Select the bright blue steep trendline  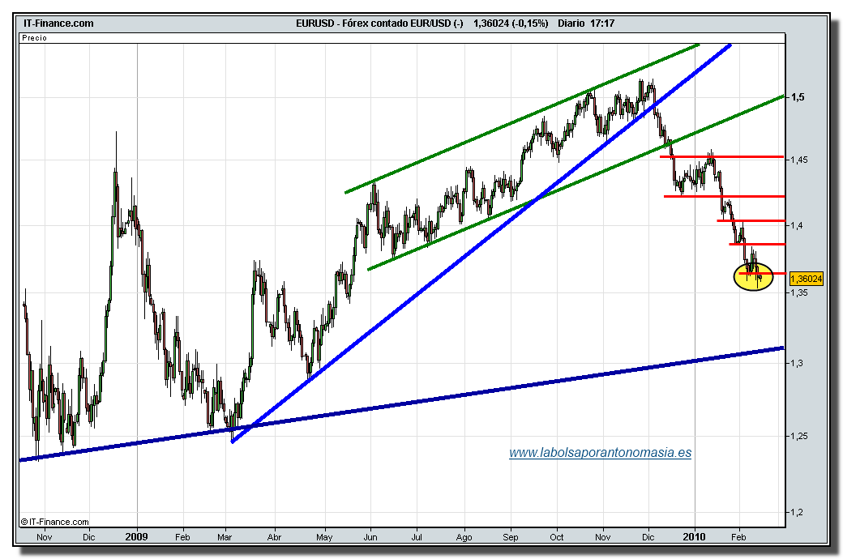[x=481, y=244]
